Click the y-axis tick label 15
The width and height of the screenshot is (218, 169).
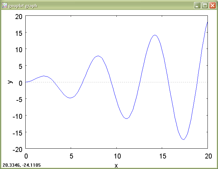click(x=19, y=33)
